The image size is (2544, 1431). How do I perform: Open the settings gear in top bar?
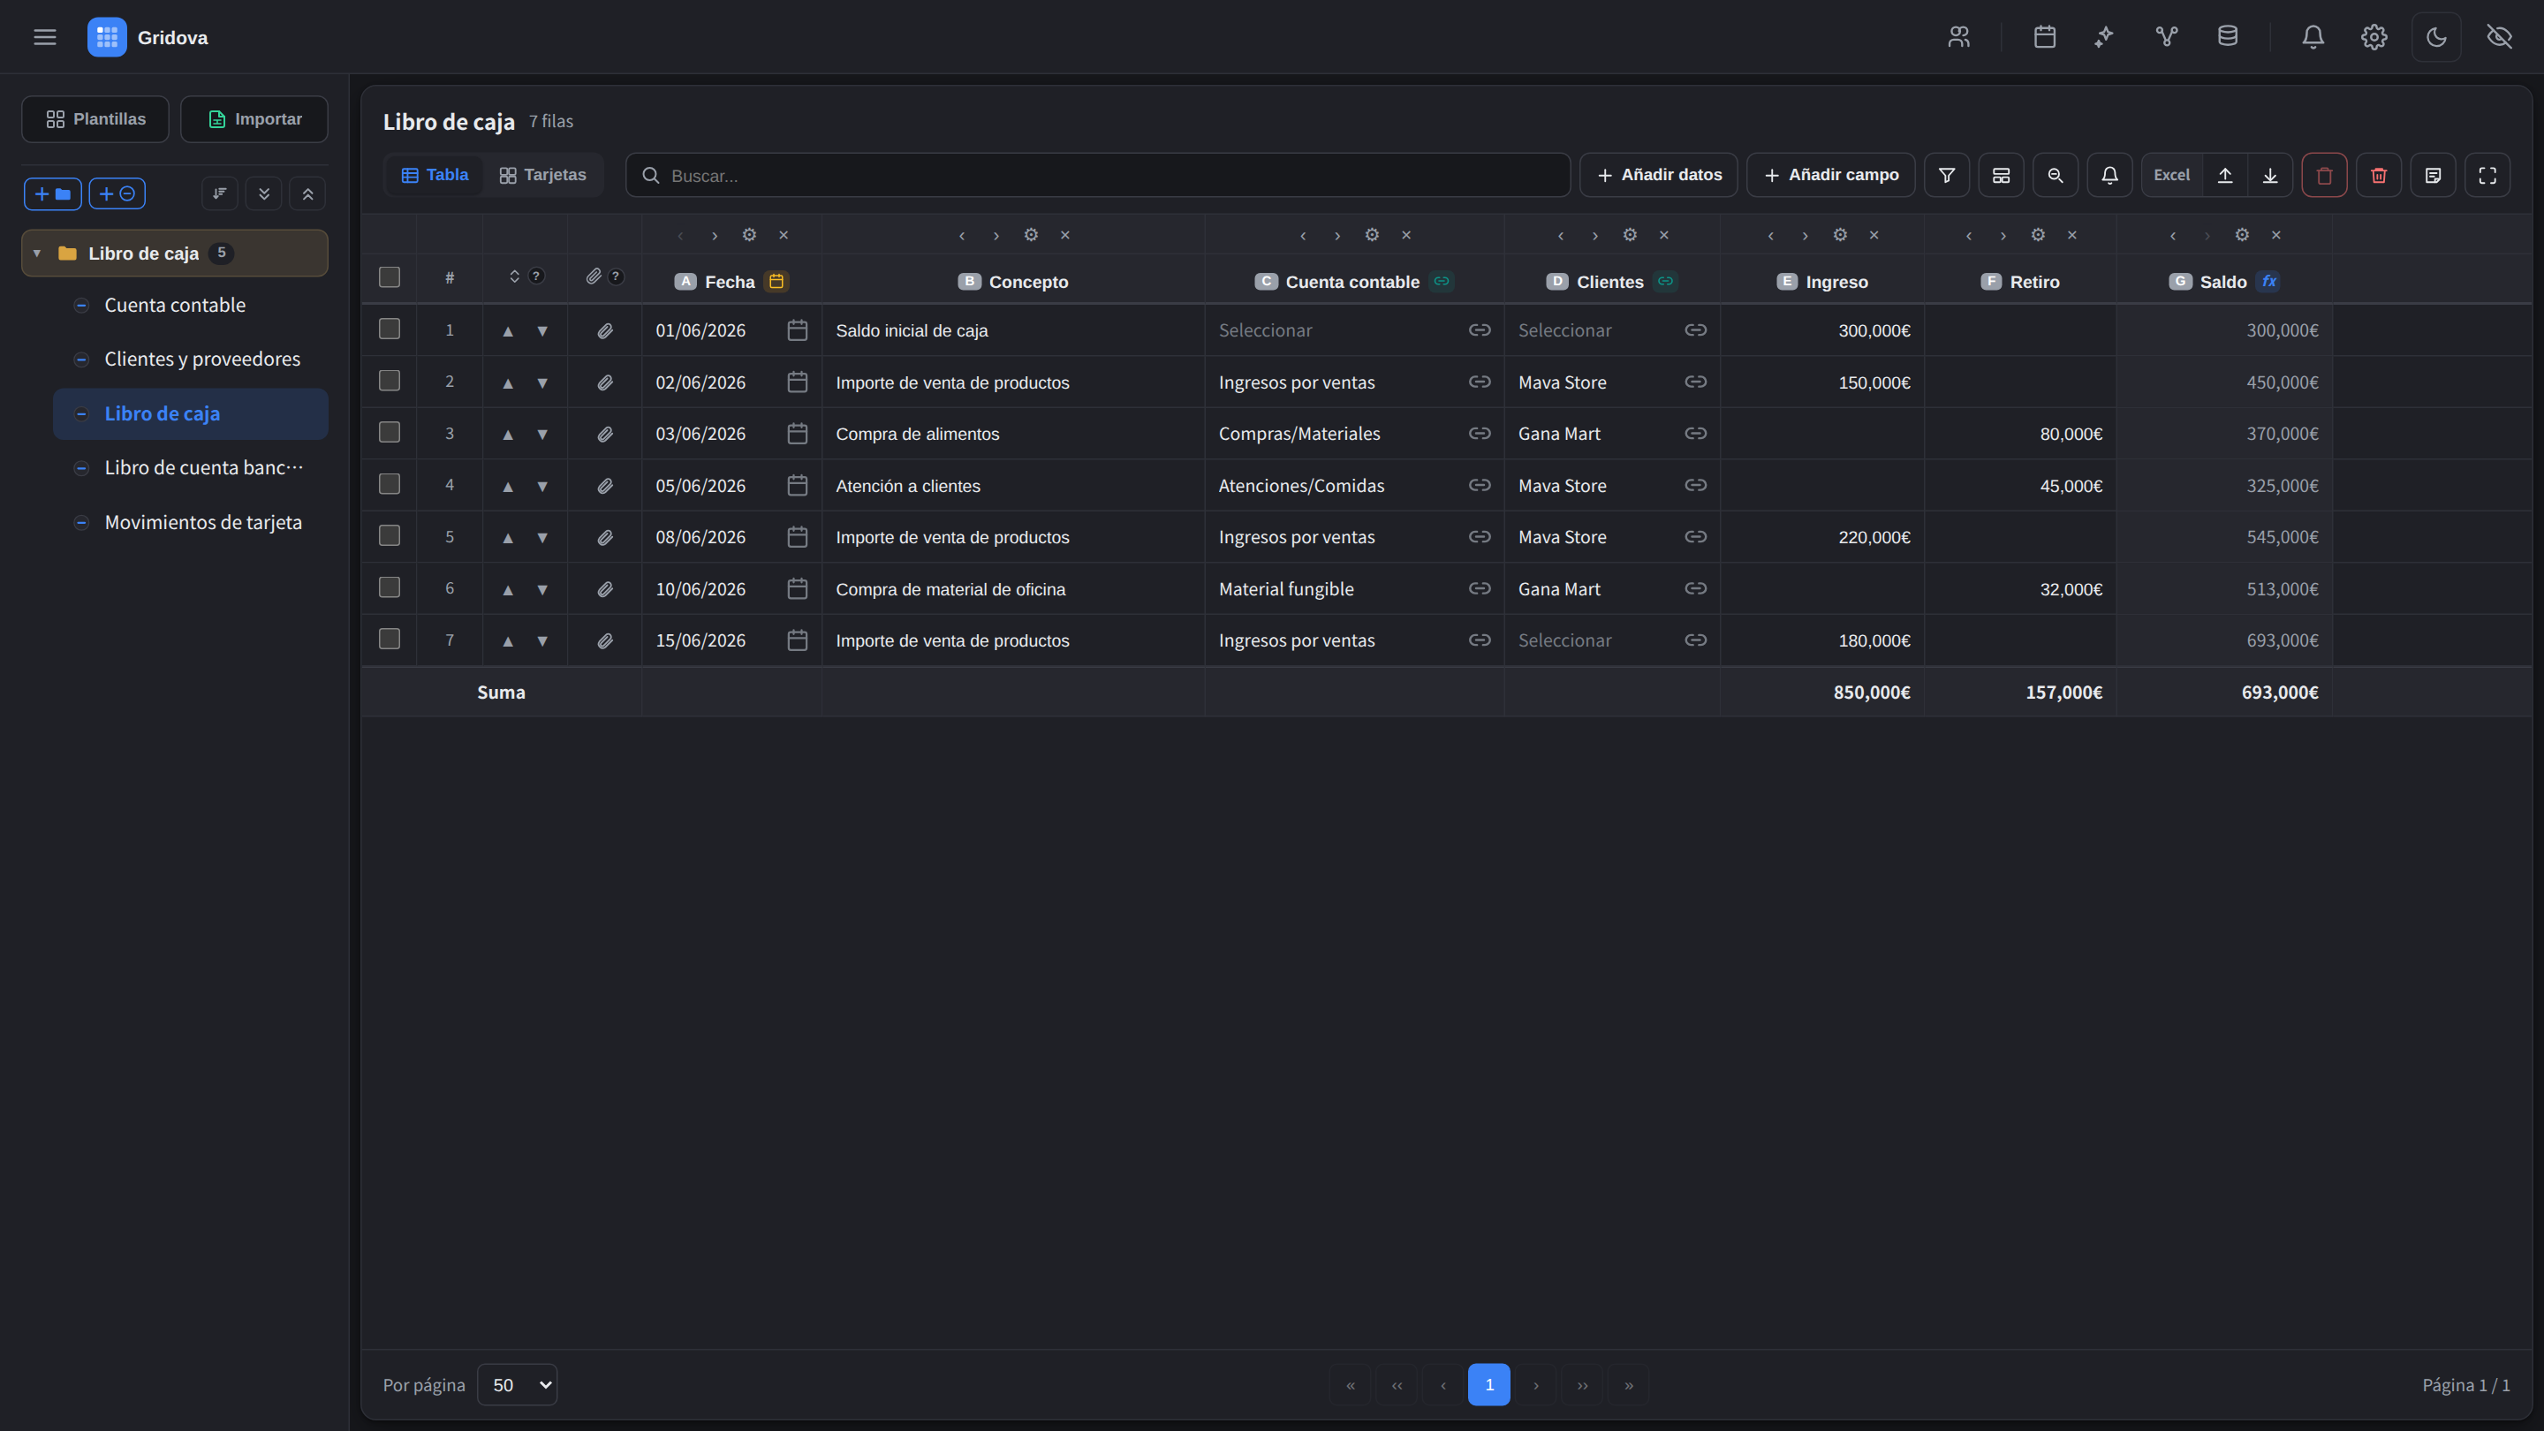[2374, 36]
